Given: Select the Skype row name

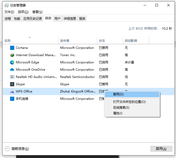Looking at the screenshot, I should point(20,84).
